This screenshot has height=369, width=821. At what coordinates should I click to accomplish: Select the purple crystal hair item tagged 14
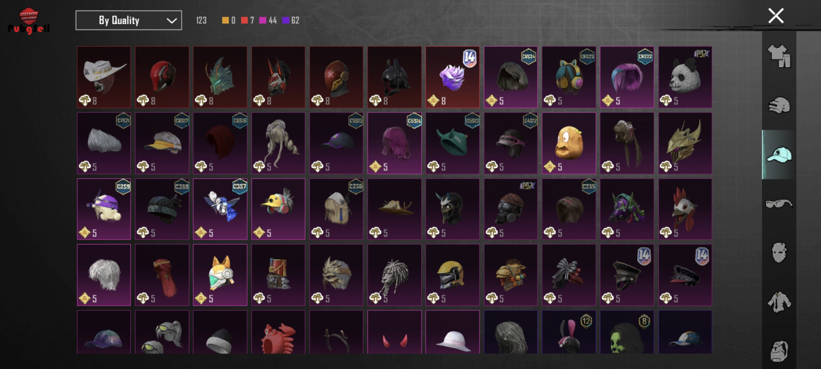(453, 77)
